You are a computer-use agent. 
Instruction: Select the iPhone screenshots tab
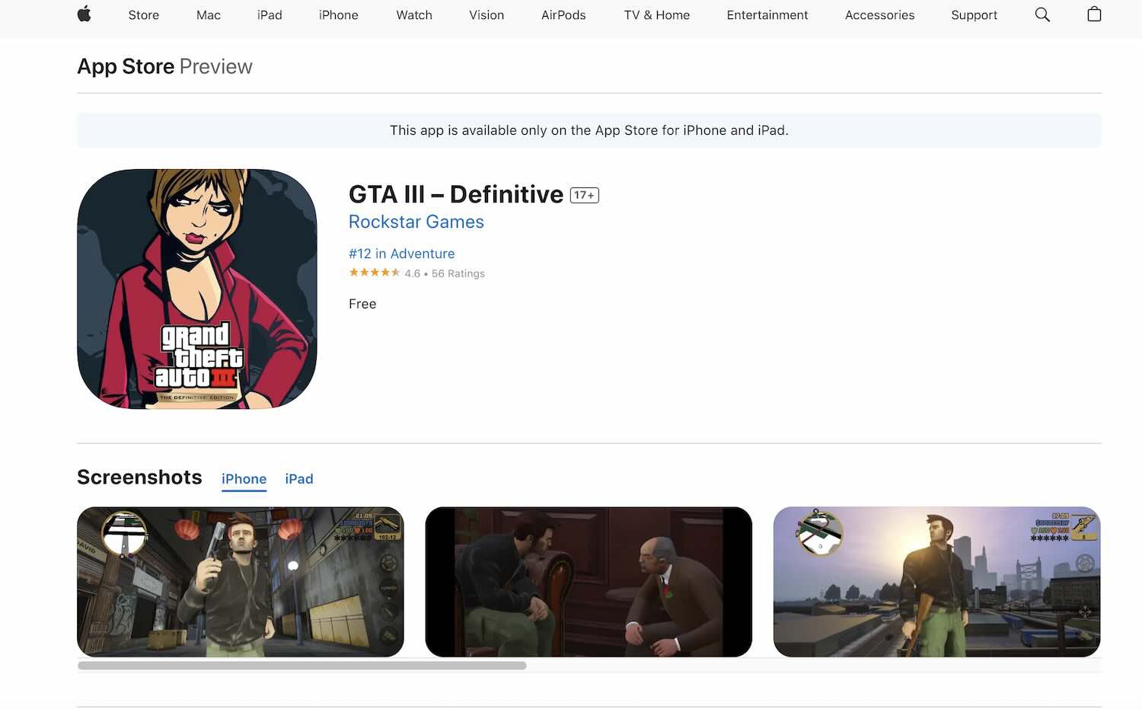(x=244, y=479)
